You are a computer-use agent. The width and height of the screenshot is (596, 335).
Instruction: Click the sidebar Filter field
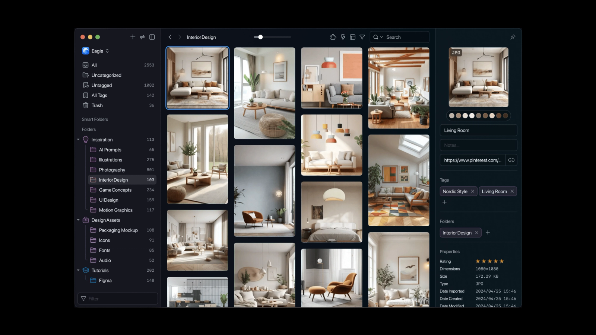(118, 299)
